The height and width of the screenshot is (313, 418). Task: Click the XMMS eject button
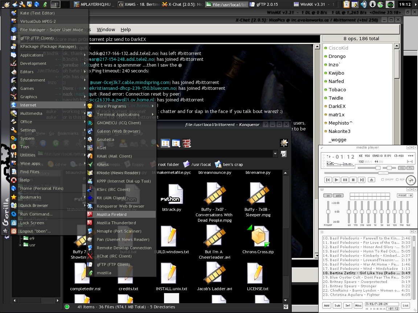(372, 180)
